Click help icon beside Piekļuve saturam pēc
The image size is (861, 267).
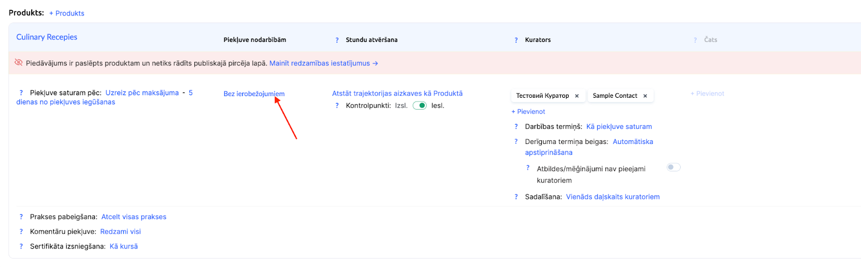pos(21,93)
